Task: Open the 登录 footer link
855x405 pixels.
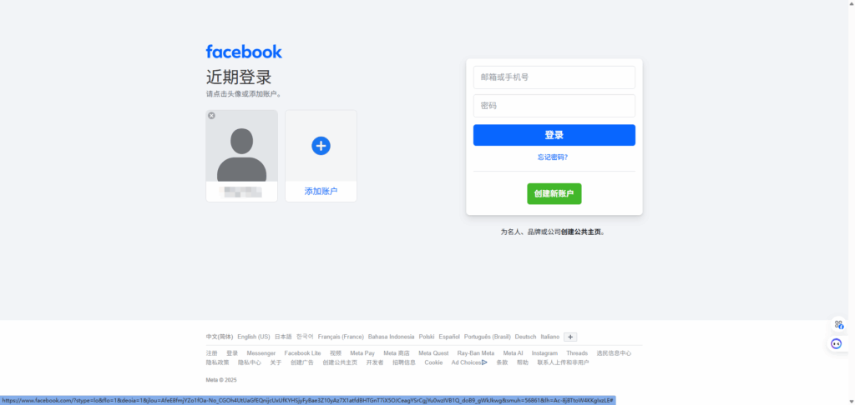Action: (232, 353)
